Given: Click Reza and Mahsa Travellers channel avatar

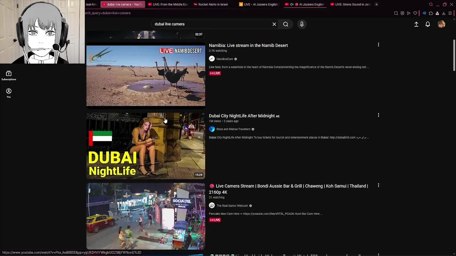Looking at the screenshot, I should tap(212, 129).
